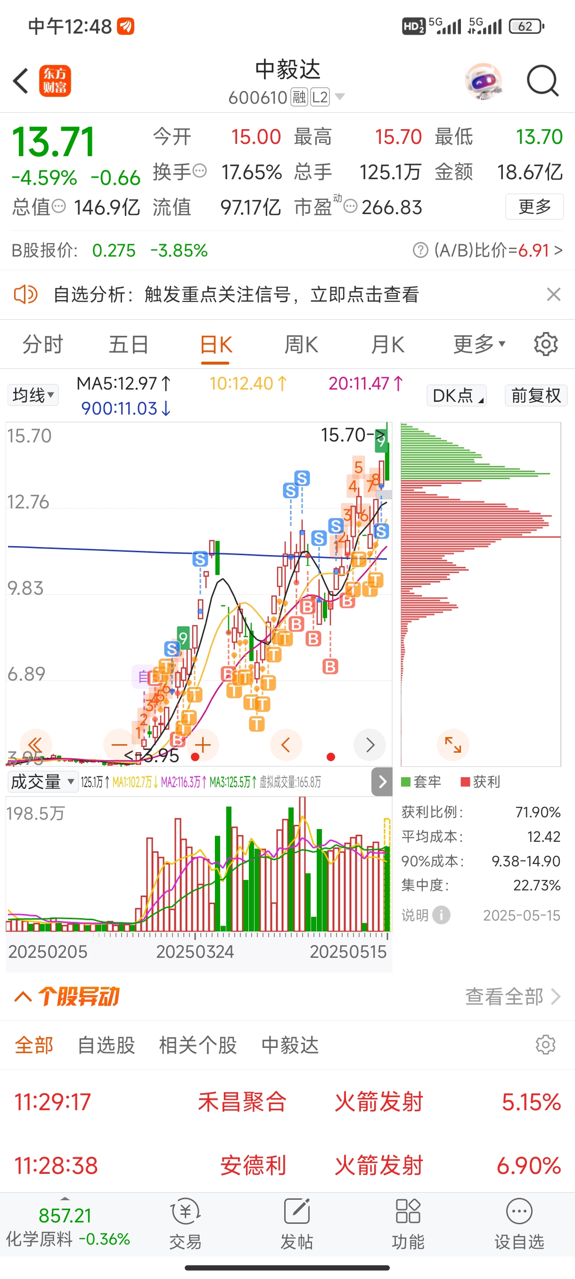Switch to the 五日 tab
The width and height of the screenshot is (575, 1279).
(129, 345)
